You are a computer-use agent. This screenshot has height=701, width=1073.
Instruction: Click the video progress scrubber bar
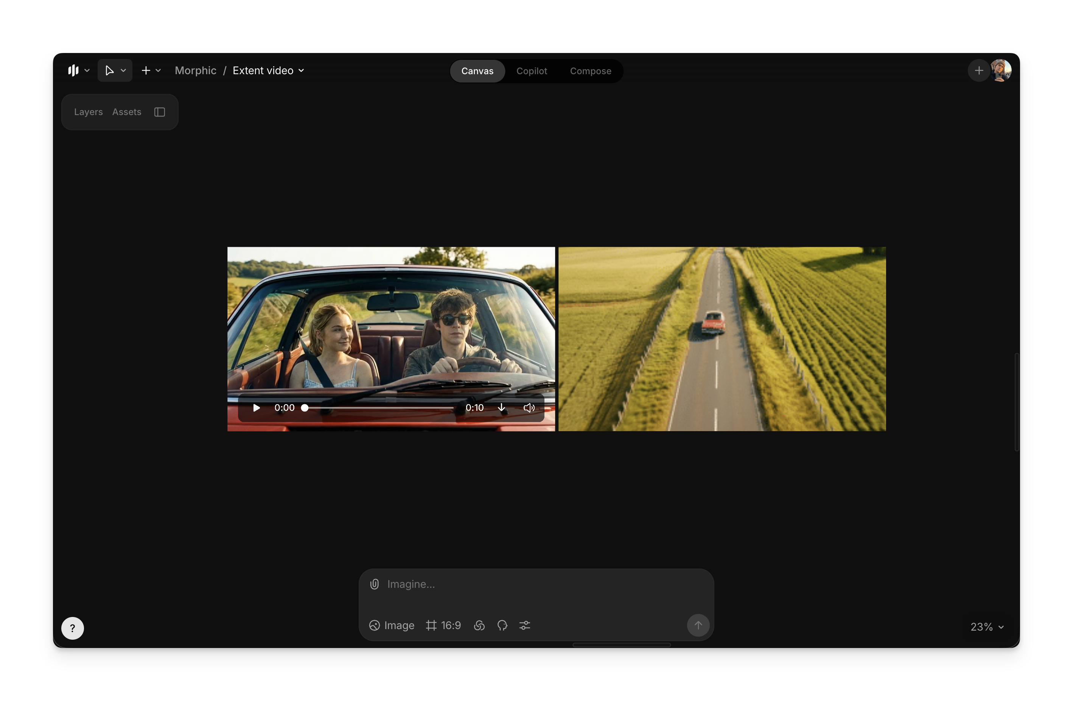[x=379, y=408]
